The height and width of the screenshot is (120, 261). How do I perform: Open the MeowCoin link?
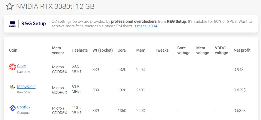[x=26, y=87]
